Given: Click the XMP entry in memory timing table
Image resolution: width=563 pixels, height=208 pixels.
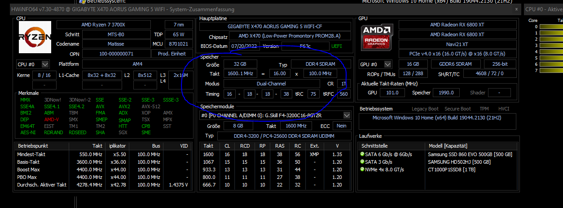Looking at the screenshot, I should (314, 154).
